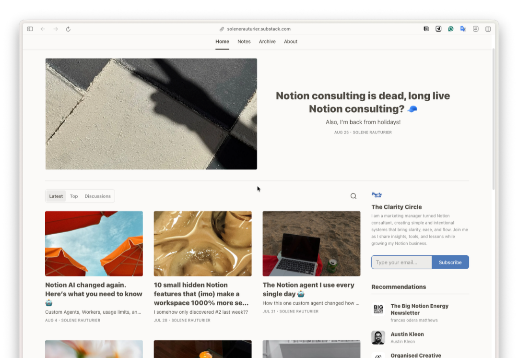This screenshot has height=358, width=518.
Task: Go back with the left arrow
Action: [x=43, y=29]
